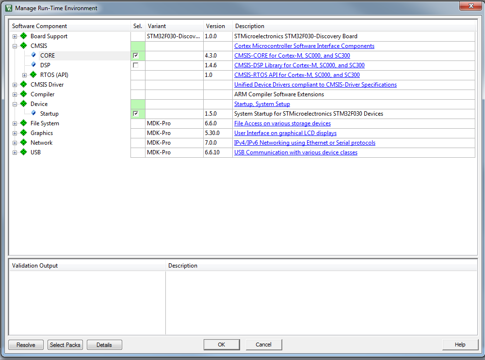485x360 pixels.
Task: Open the Startup, System Setup link
Action: coord(262,104)
